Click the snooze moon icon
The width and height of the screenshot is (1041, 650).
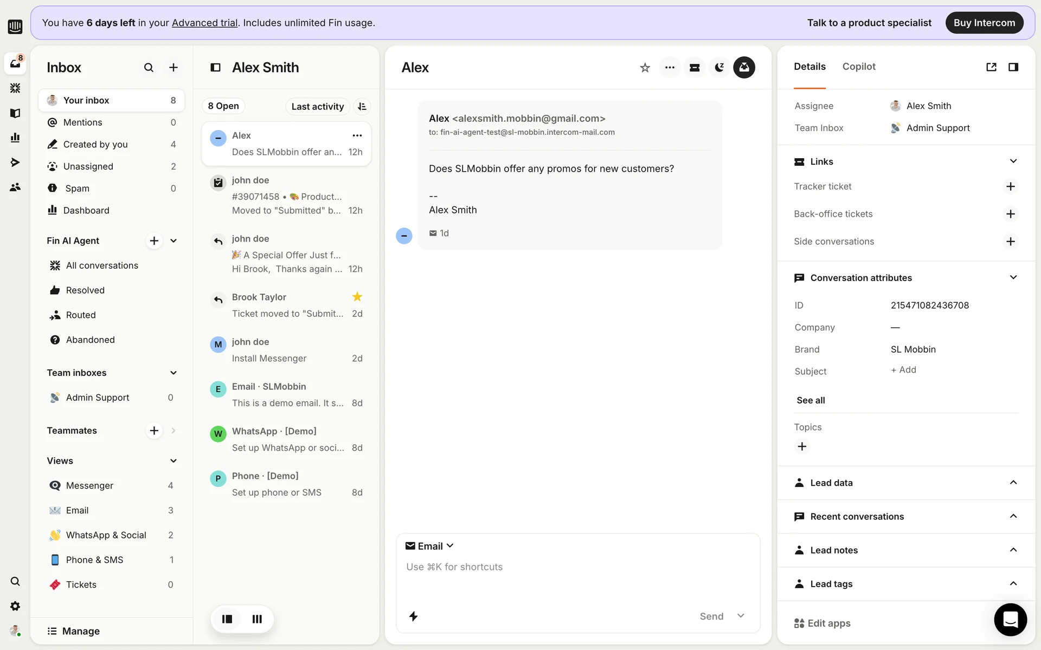tap(719, 68)
